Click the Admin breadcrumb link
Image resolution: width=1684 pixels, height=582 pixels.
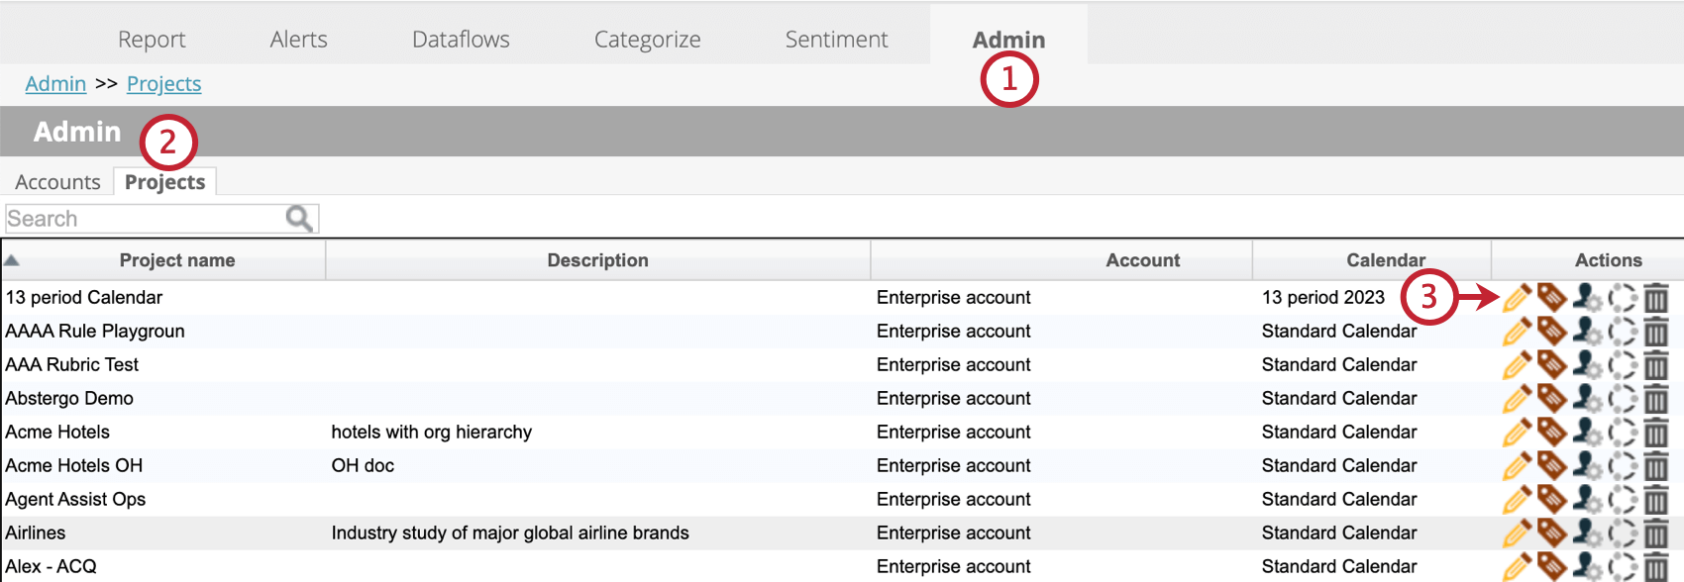click(55, 84)
